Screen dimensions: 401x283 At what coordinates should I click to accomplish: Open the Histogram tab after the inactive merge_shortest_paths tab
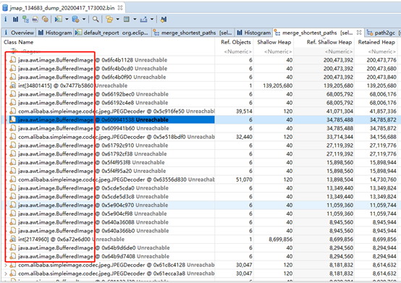tap(253, 33)
